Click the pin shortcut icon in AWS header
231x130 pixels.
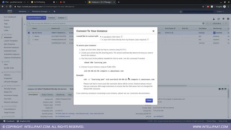click(x=55, y=12)
